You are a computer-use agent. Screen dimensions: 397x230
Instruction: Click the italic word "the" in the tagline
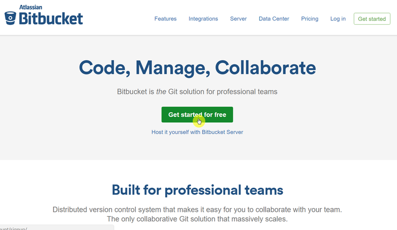(x=161, y=92)
